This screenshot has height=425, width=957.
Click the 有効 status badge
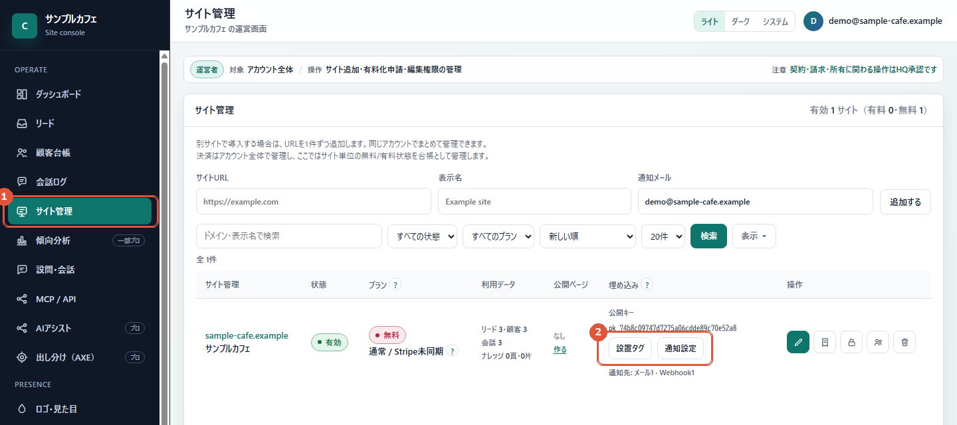tap(329, 342)
